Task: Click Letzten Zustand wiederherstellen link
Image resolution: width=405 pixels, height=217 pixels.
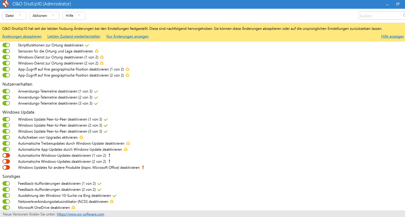Action: pyautogui.click(x=74, y=36)
